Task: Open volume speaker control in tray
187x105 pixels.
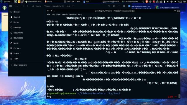Action: [168, 2]
